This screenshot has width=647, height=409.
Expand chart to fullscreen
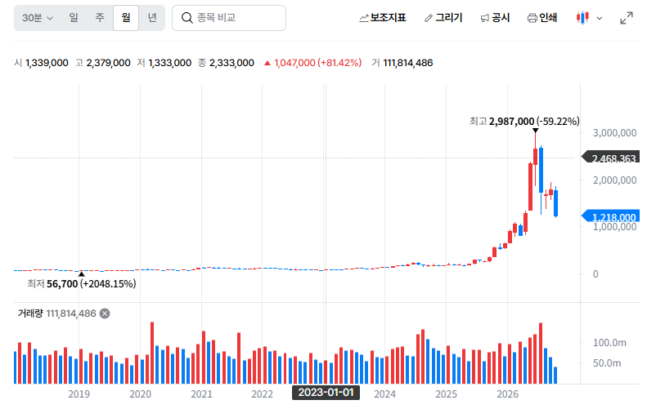pos(627,18)
